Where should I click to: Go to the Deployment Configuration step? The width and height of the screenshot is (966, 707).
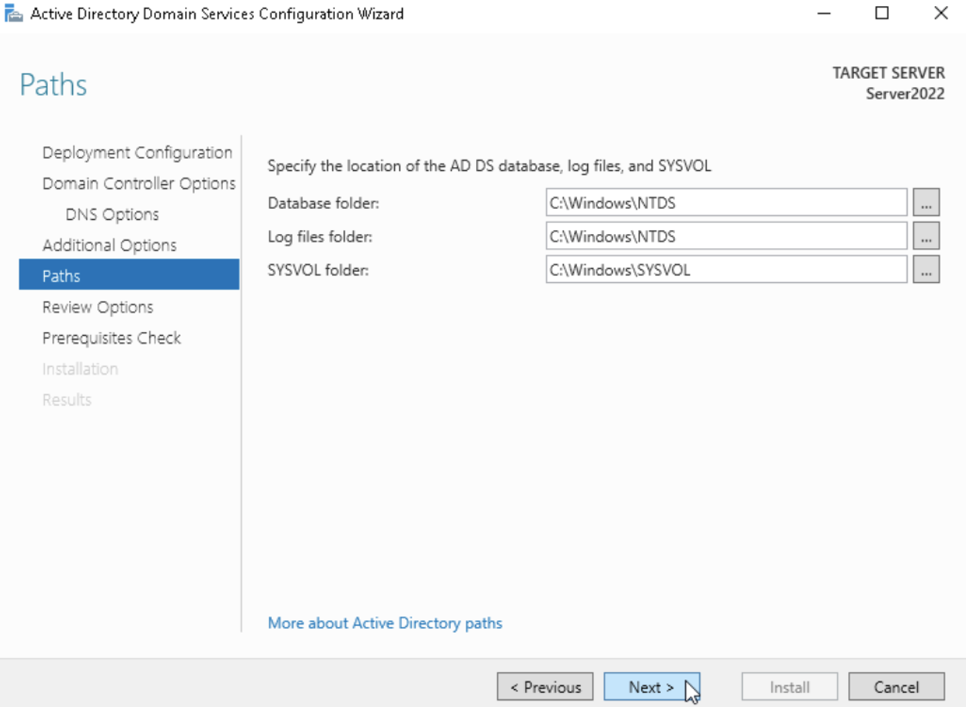[x=137, y=153]
